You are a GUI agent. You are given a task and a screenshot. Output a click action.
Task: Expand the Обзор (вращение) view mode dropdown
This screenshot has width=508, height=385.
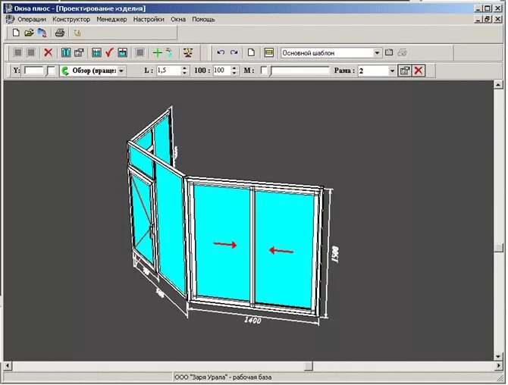coord(121,70)
